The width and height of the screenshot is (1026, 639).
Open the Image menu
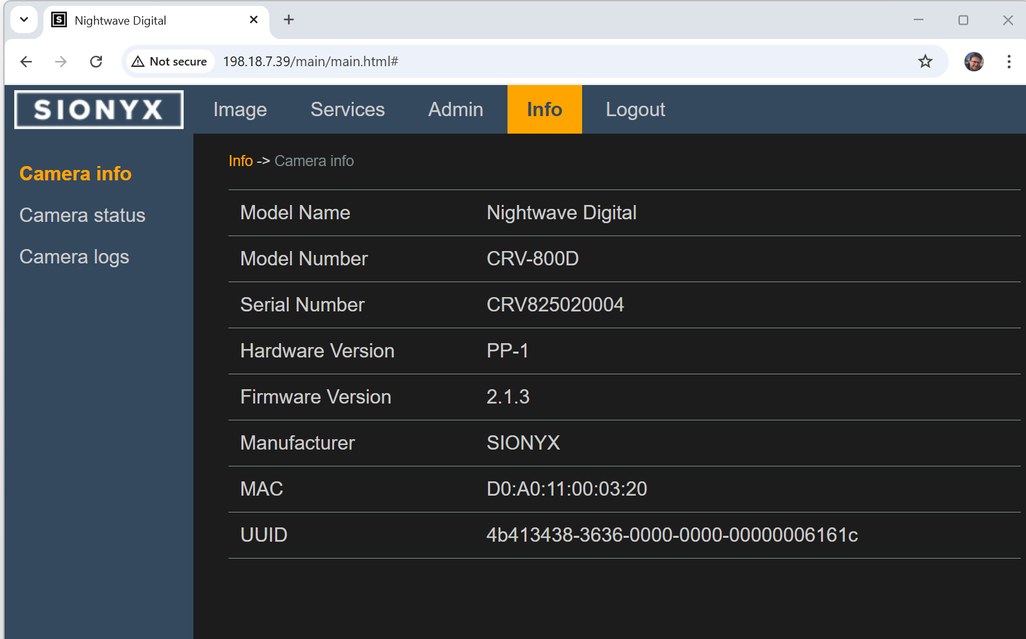click(x=240, y=110)
